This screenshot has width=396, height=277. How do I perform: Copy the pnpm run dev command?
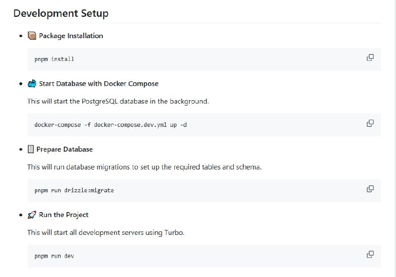[x=370, y=254]
